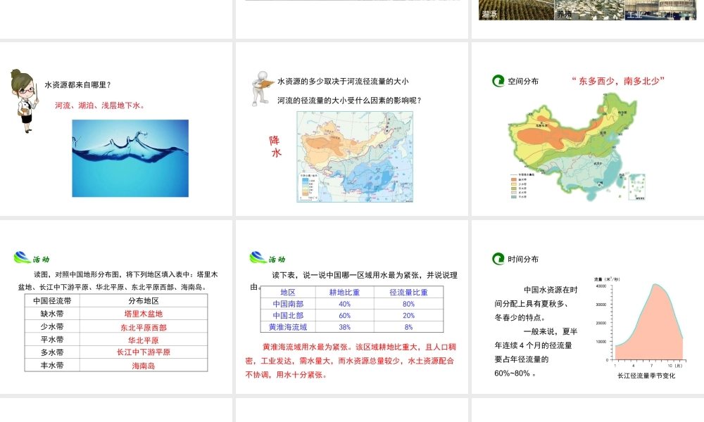This screenshot has height=422, width=704.
Task: Click the instruction text starting 读图，对照中国地形分布图
Action: (118, 281)
